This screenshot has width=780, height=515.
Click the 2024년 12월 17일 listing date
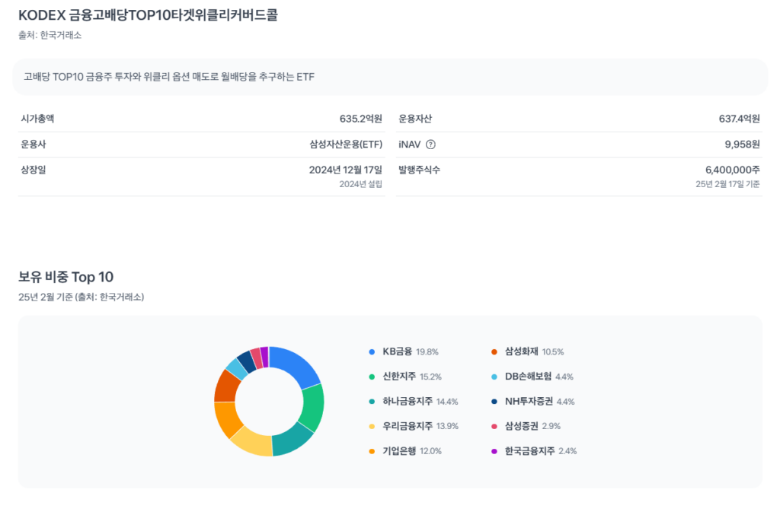click(x=346, y=170)
